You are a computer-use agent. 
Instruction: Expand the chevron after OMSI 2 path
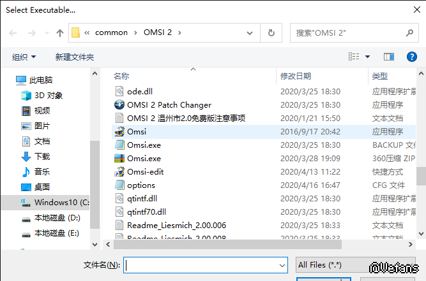click(179, 32)
